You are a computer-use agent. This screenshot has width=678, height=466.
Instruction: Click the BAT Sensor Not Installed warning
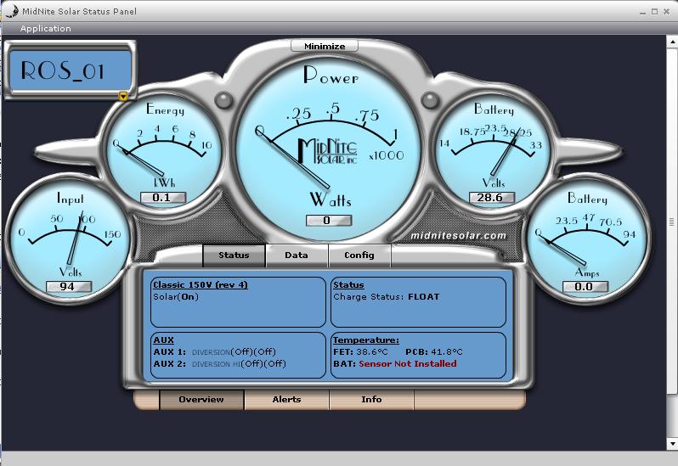pyautogui.click(x=395, y=364)
